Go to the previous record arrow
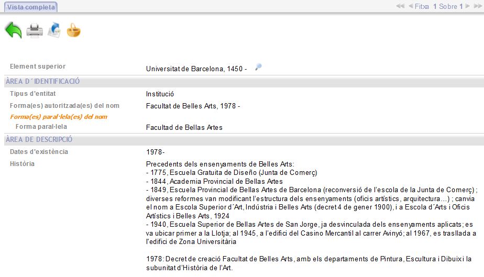Viewport: 484px width, 277px height. pyautogui.click(x=410, y=6)
